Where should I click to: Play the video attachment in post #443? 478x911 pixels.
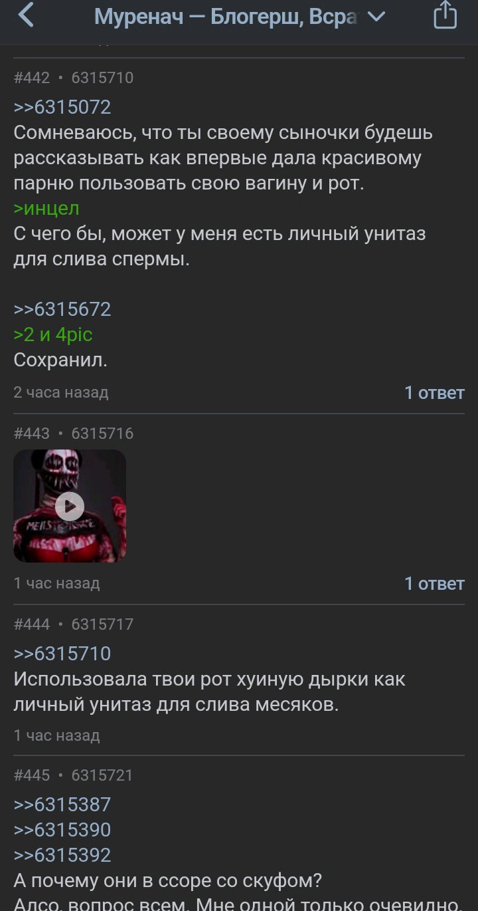pyautogui.click(x=70, y=507)
